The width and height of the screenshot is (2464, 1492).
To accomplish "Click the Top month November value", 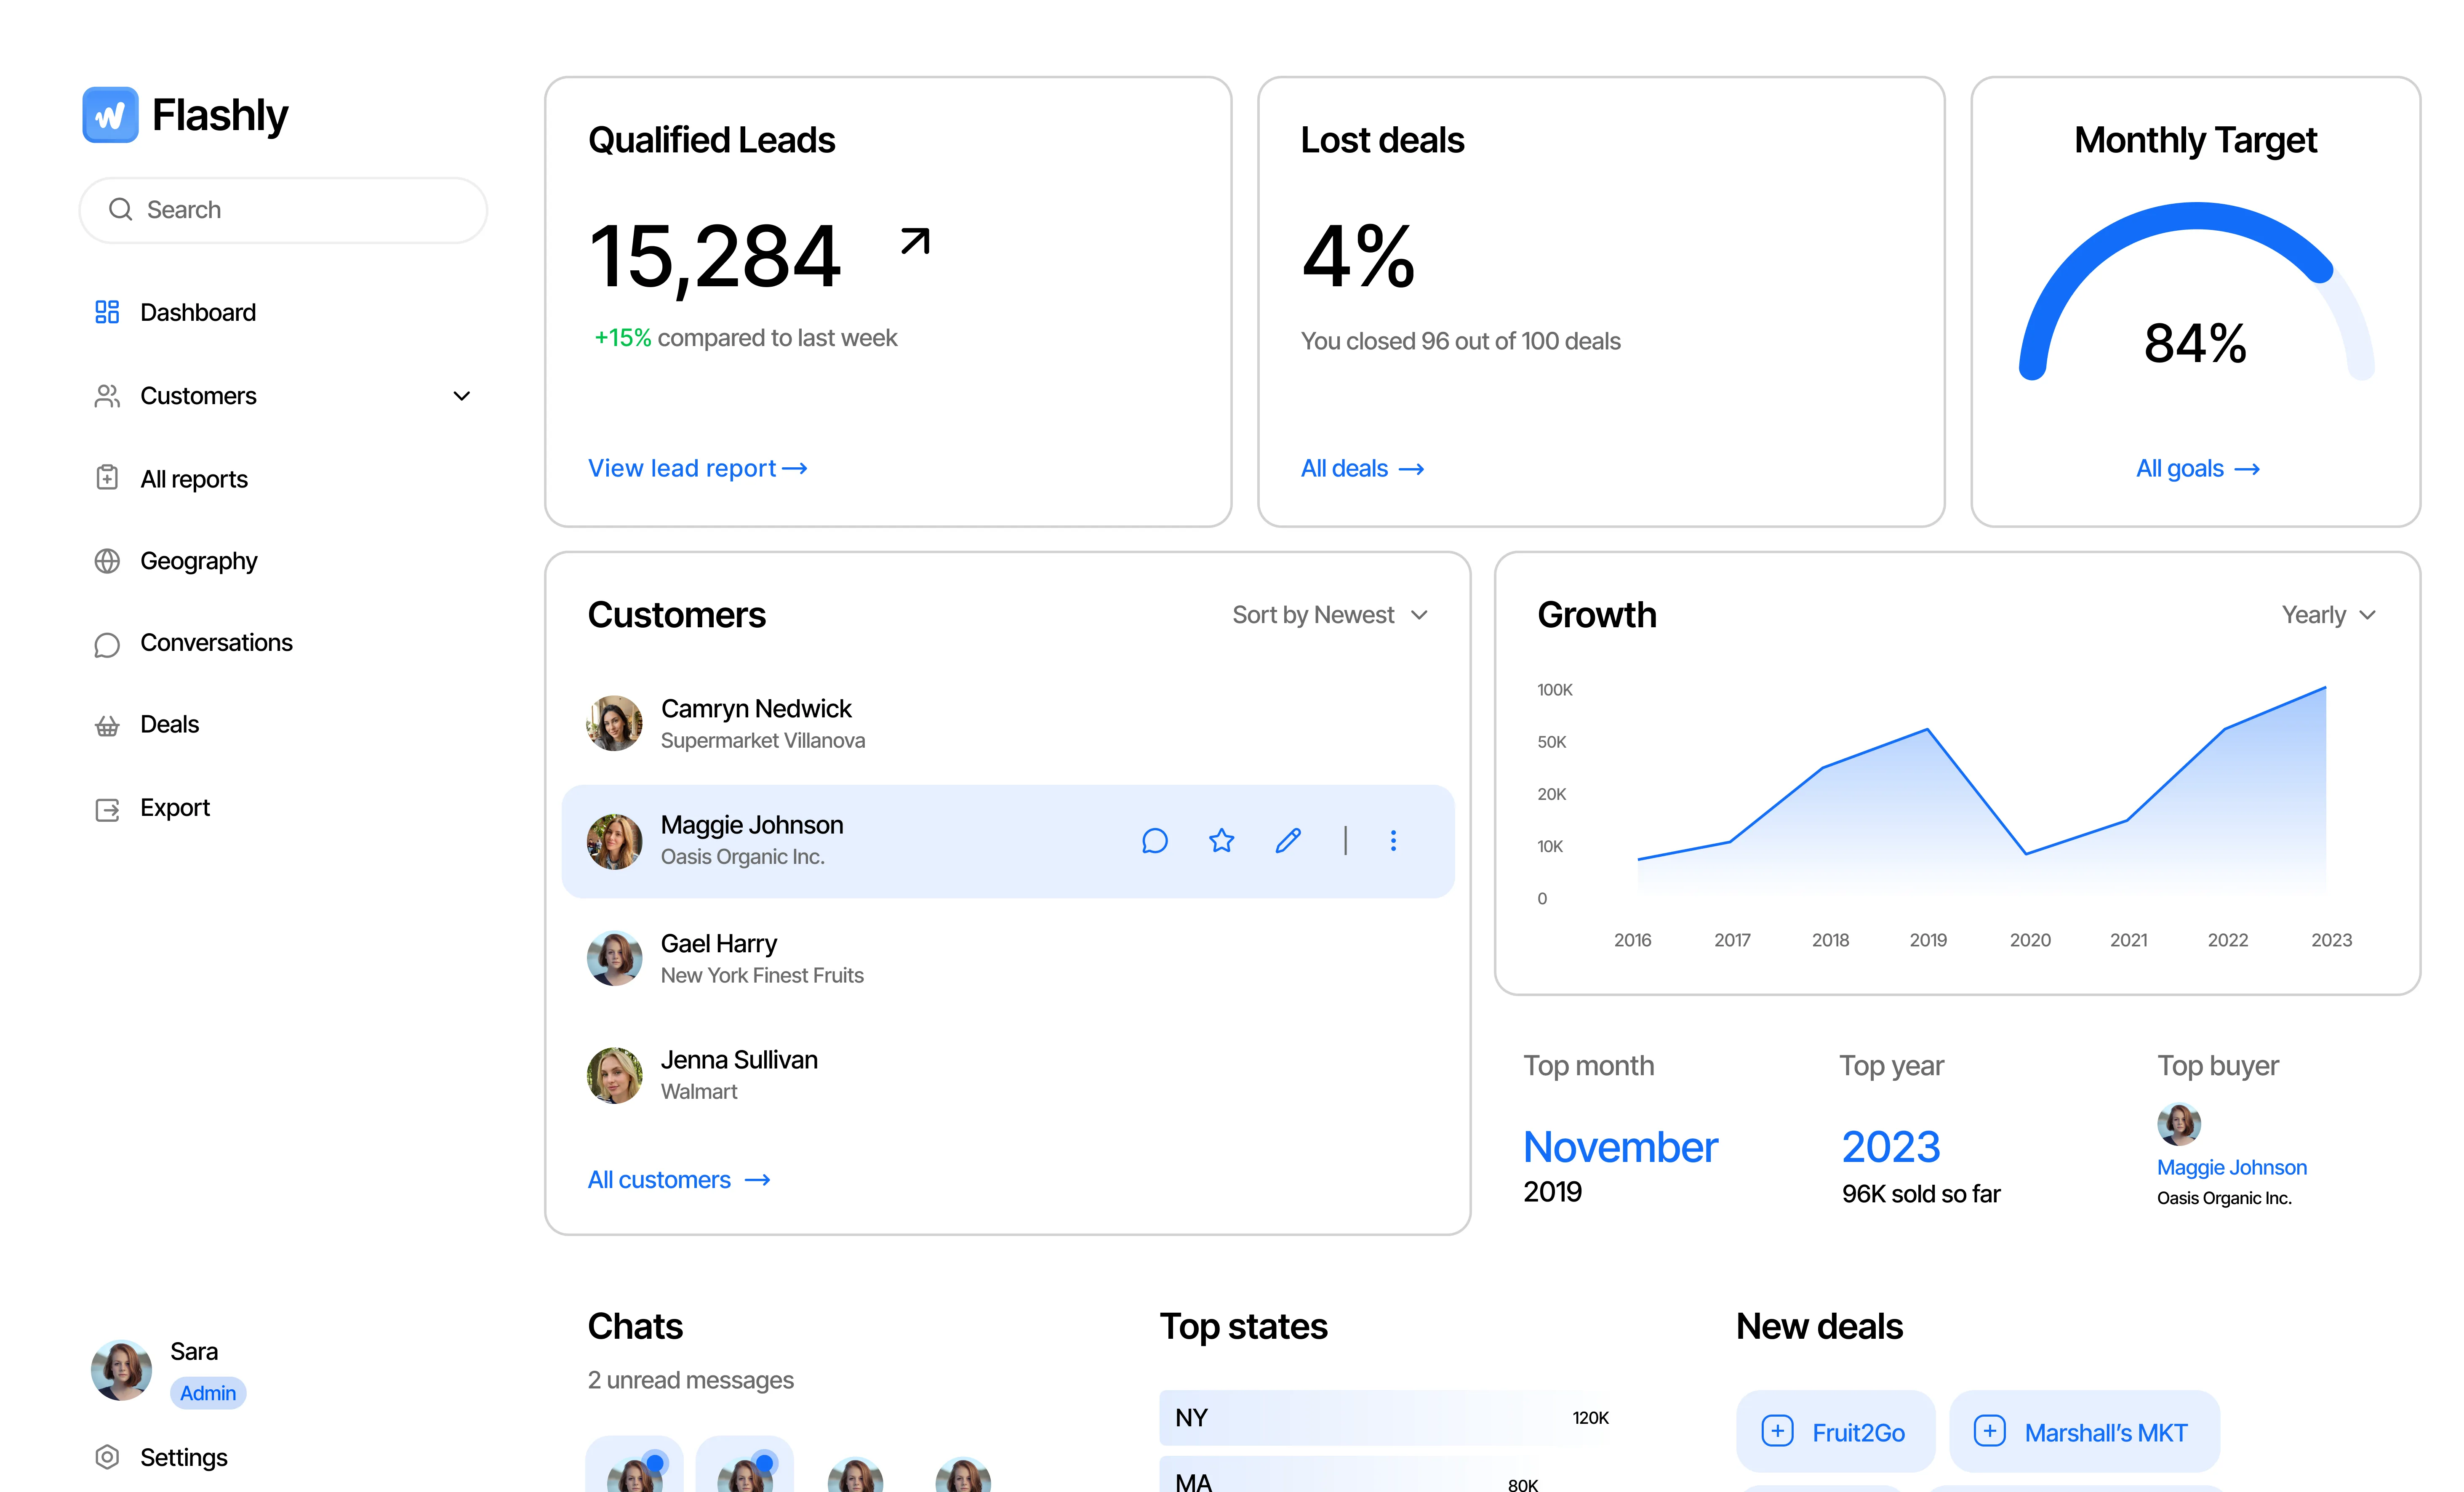I will 1620,1147.
